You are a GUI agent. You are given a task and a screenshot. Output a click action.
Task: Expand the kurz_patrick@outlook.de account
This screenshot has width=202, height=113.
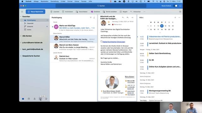pos(21,49)
